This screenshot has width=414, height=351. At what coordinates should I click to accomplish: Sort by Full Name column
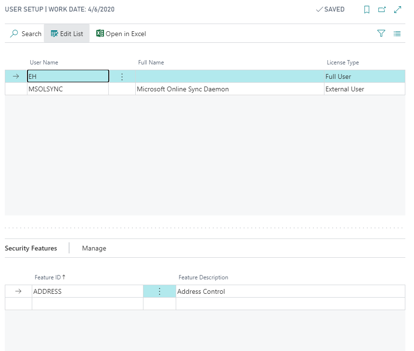tap(151, 63)
